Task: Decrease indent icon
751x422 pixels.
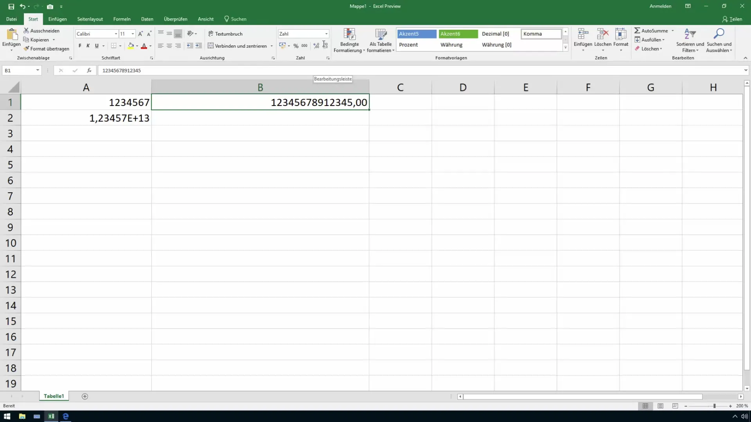Action: 190,46
